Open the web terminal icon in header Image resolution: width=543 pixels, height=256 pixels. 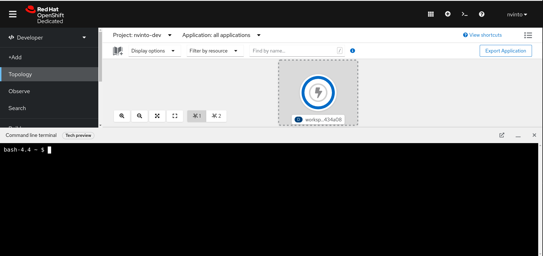click(x=464, y=14)
